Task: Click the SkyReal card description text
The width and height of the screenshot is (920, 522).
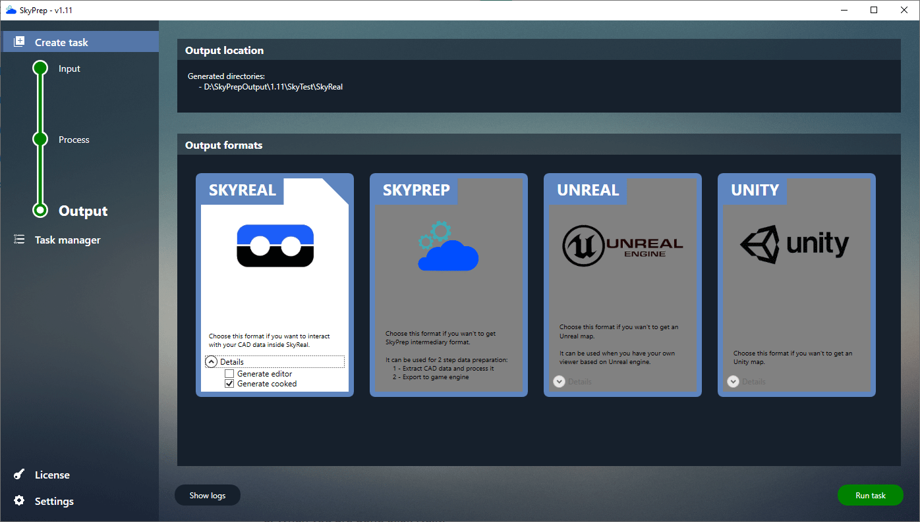Action: tap(270, 340)
